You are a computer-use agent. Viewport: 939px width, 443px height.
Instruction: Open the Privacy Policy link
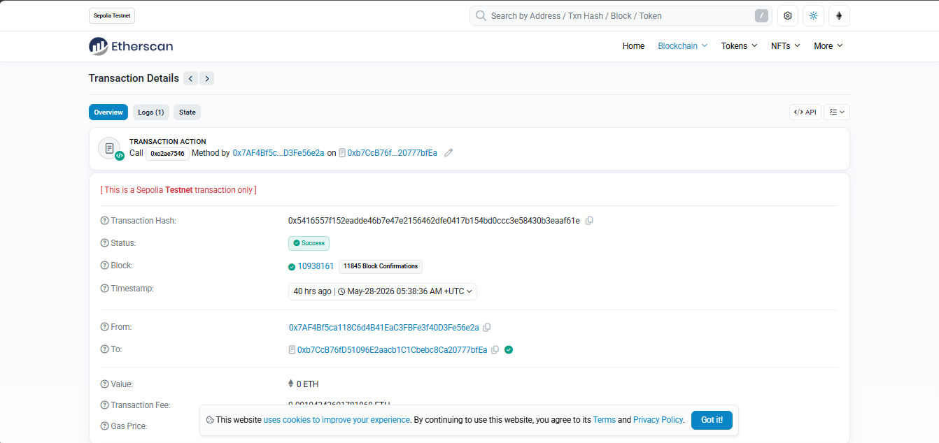(658, 420)
